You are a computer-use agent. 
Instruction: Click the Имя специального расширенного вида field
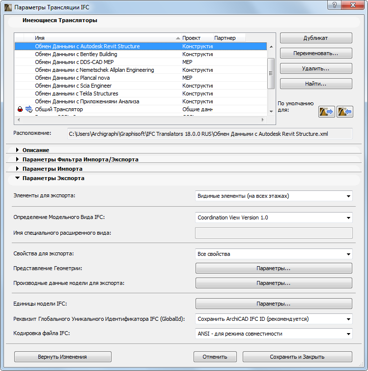(274, 233)
